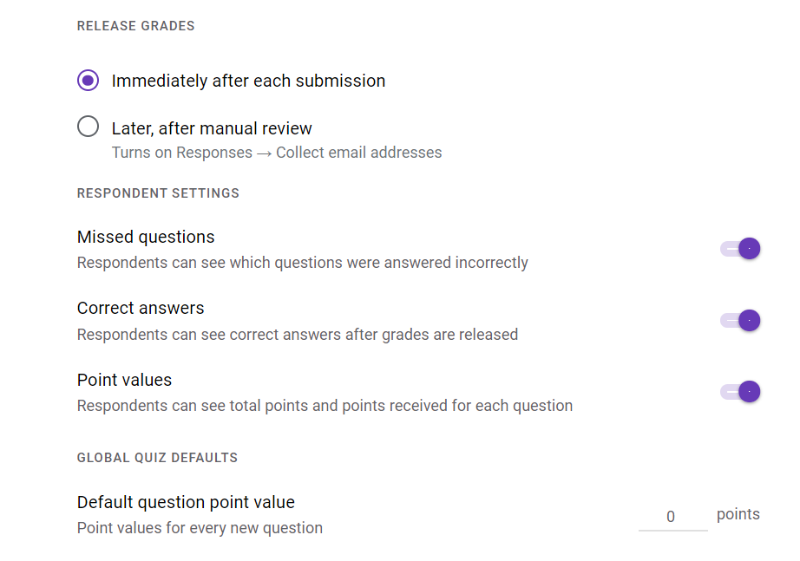Click the 'Point values for every new question' description

200,527
